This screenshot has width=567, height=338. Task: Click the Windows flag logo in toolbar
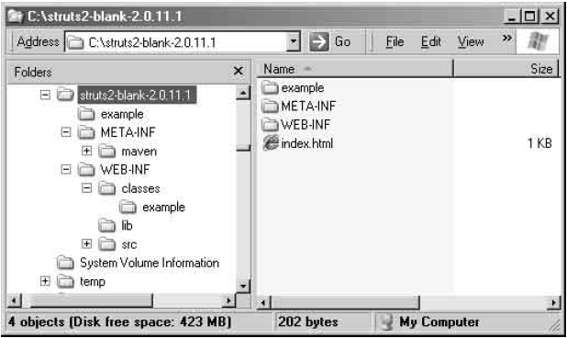tap(538, 41)
